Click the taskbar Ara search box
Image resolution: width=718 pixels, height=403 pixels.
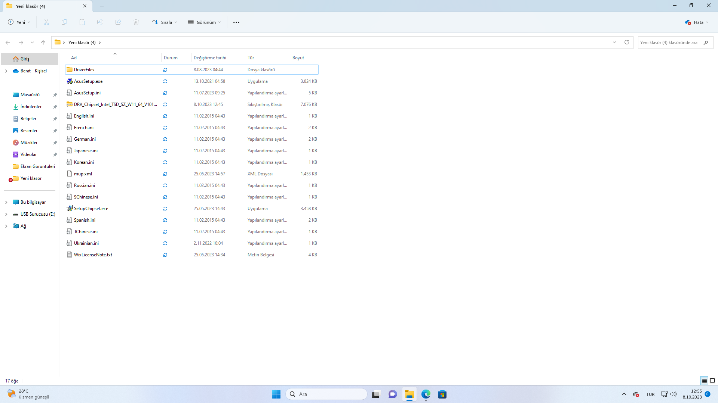[x=326, y=394]
